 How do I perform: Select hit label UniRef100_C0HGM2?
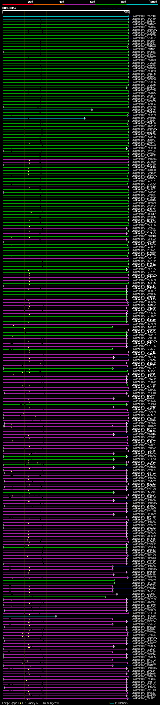click(143, 189)
